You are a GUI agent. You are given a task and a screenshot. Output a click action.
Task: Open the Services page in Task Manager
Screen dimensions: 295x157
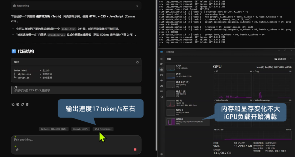(161, 97)
